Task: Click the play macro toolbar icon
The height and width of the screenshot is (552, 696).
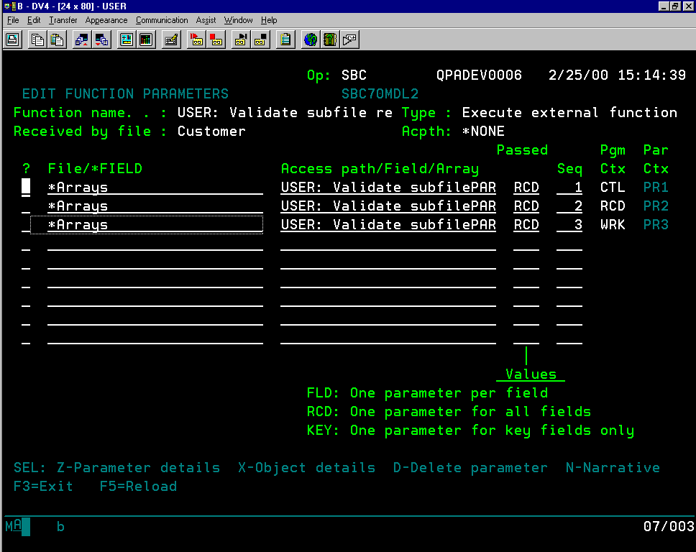Action: point(240,40)
